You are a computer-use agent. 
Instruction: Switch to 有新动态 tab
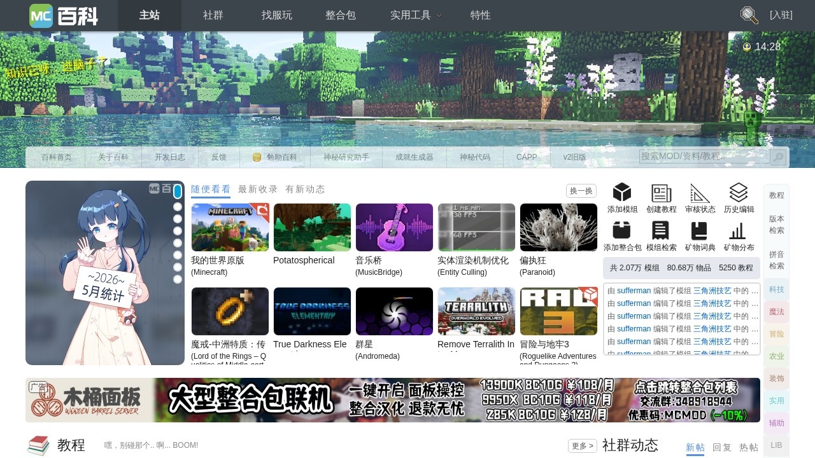click(x=305, y=190)
